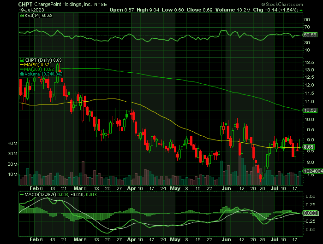Viewport: 323px width, 244px height.
Task: Click the MA(50) 8.67 legend label
Action: click(36, 65)
